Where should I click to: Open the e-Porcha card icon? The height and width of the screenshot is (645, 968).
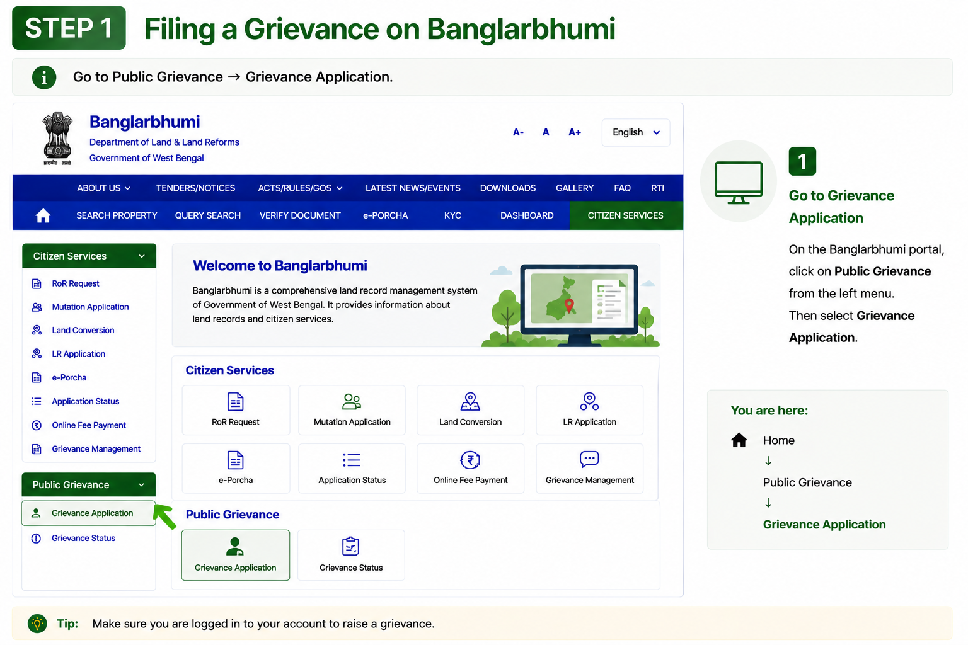point(235,460)
